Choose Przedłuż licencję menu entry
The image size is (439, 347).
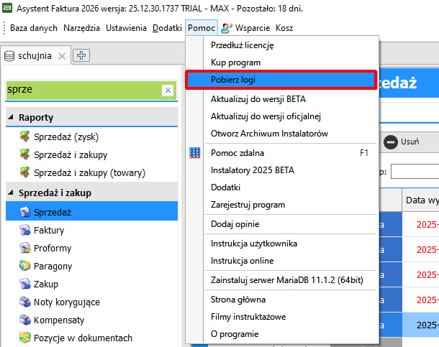coord(242,45)
